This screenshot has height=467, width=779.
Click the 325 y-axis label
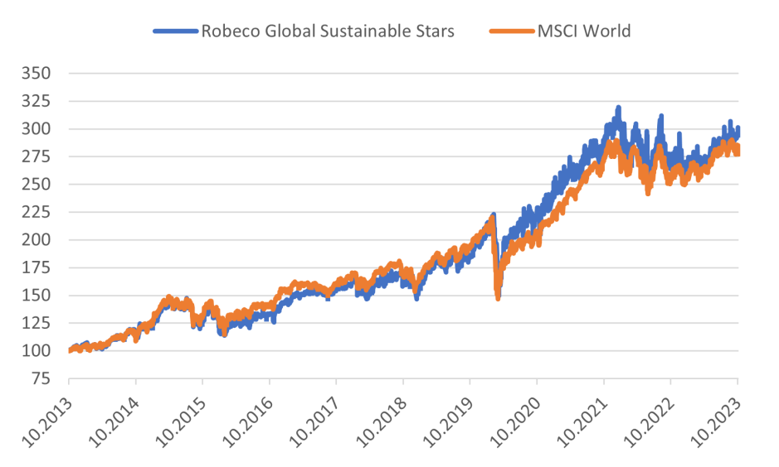click(36, 101)
